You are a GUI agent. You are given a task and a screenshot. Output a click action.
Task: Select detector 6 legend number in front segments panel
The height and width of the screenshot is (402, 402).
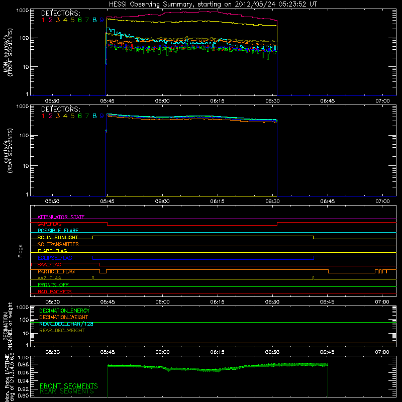[x=80, y=20]
